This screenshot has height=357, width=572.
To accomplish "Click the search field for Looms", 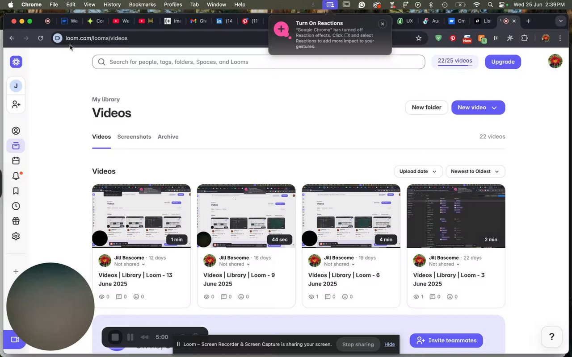I will (x=258, y=62).
